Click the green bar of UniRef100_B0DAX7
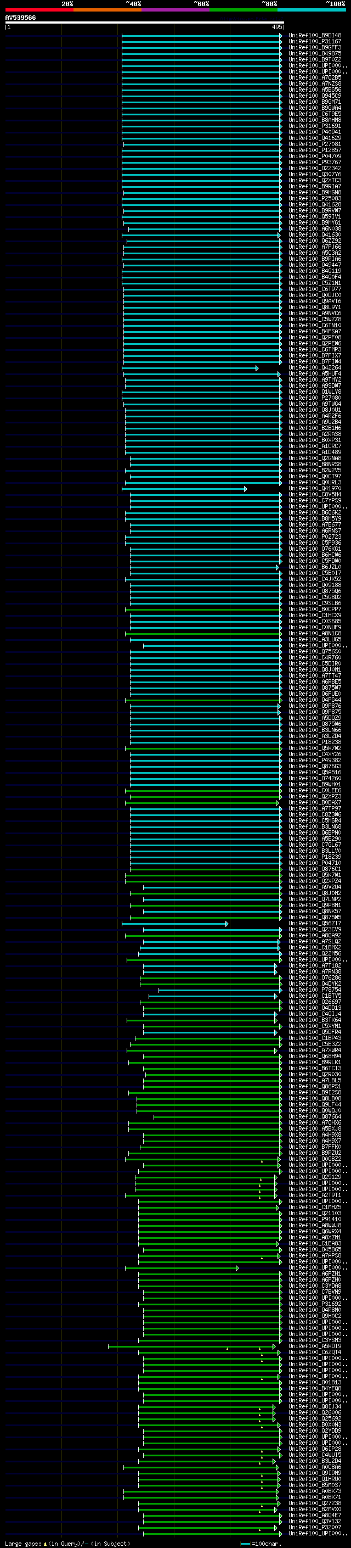351x1548 pixels. 202,803
